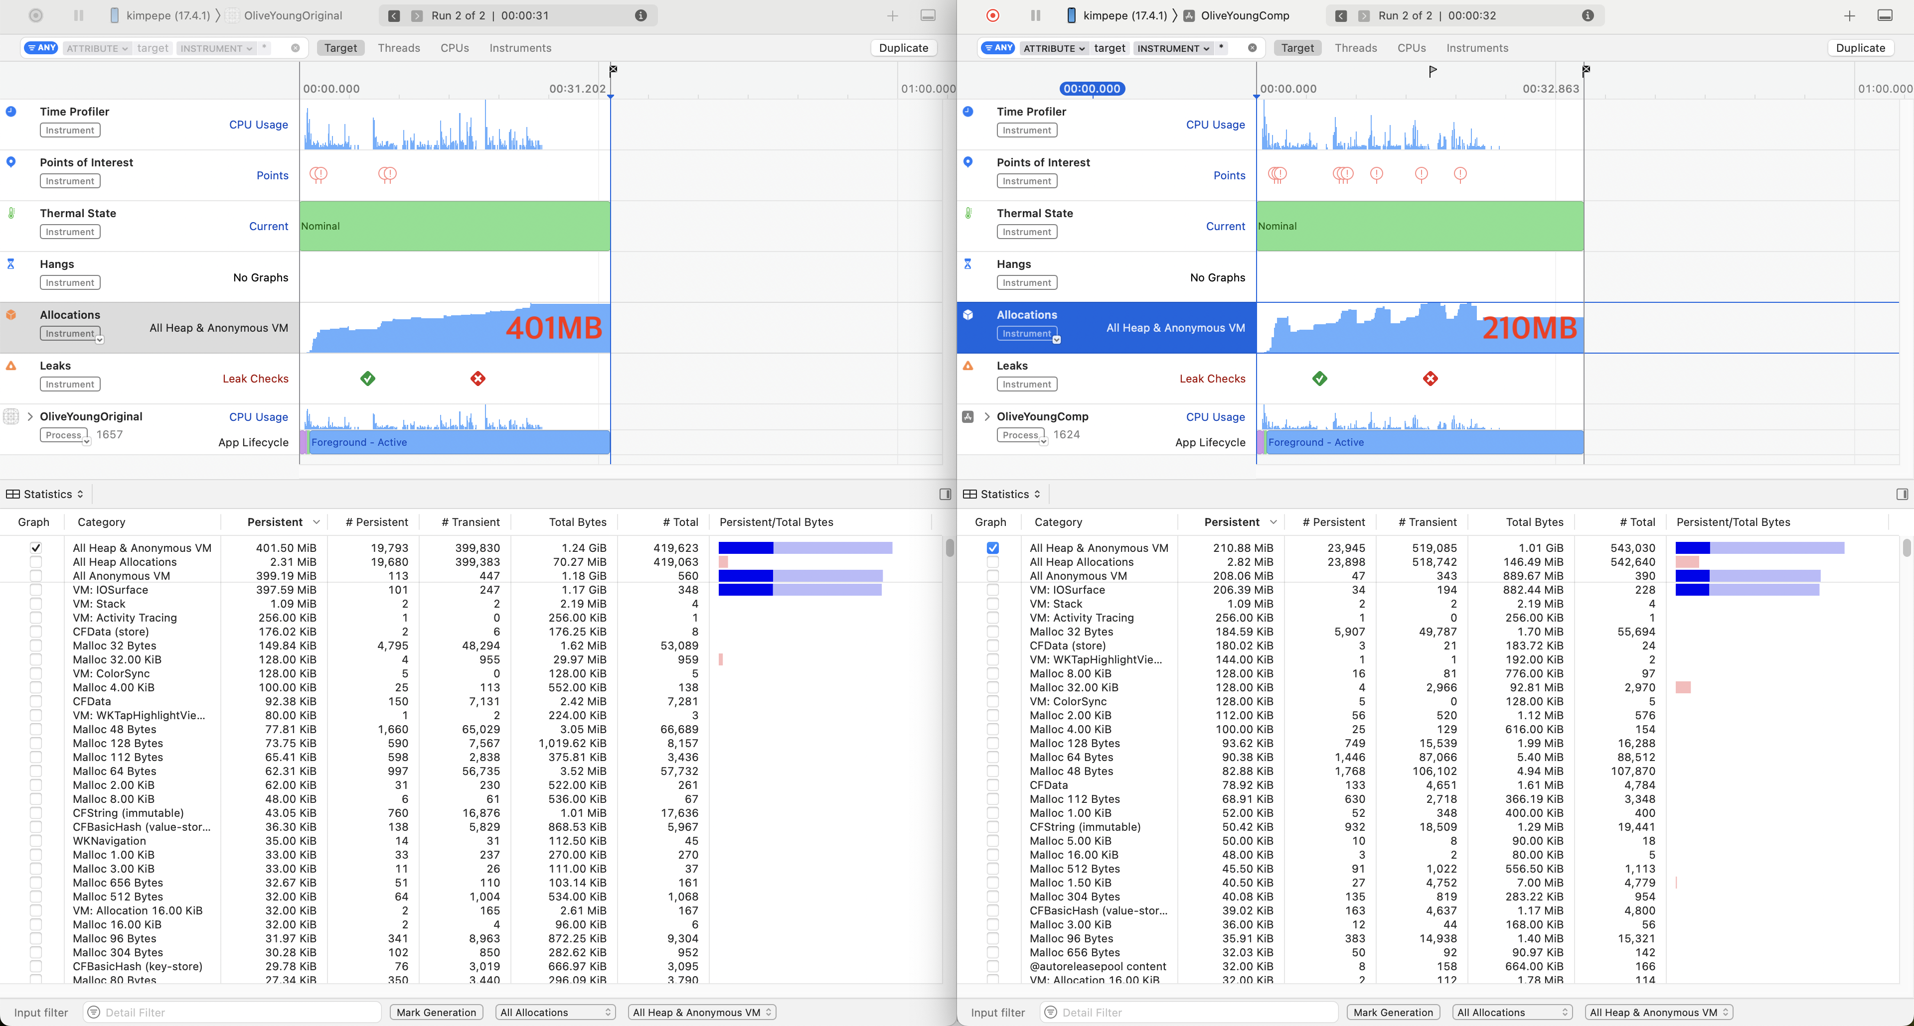
Task: Uncheck All Heap & Anonymous VM graph on right
Action: 993,548
